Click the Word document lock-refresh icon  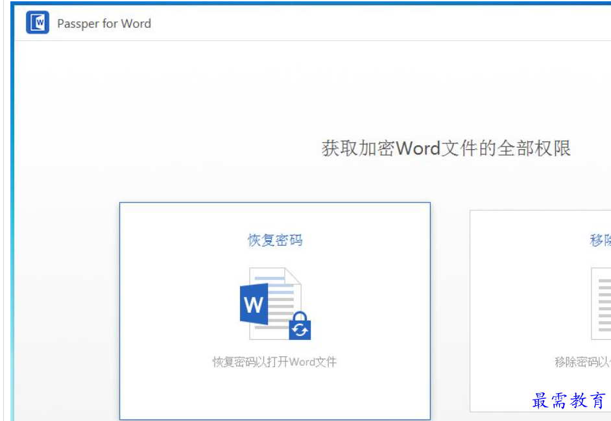pyautogui.click(x=275, y=304)
